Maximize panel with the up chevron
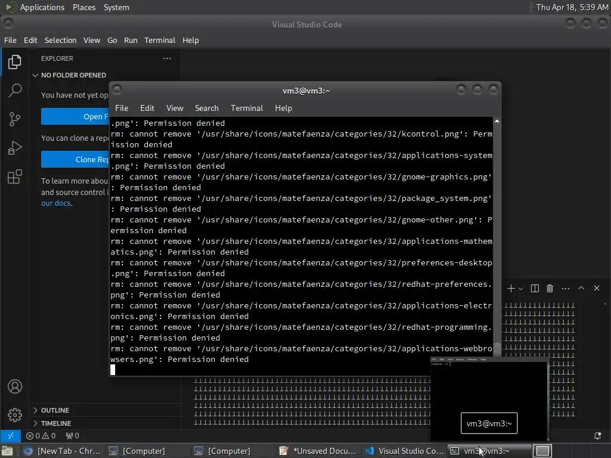This screenshot has height=458, width=611. tap(581, 288)
